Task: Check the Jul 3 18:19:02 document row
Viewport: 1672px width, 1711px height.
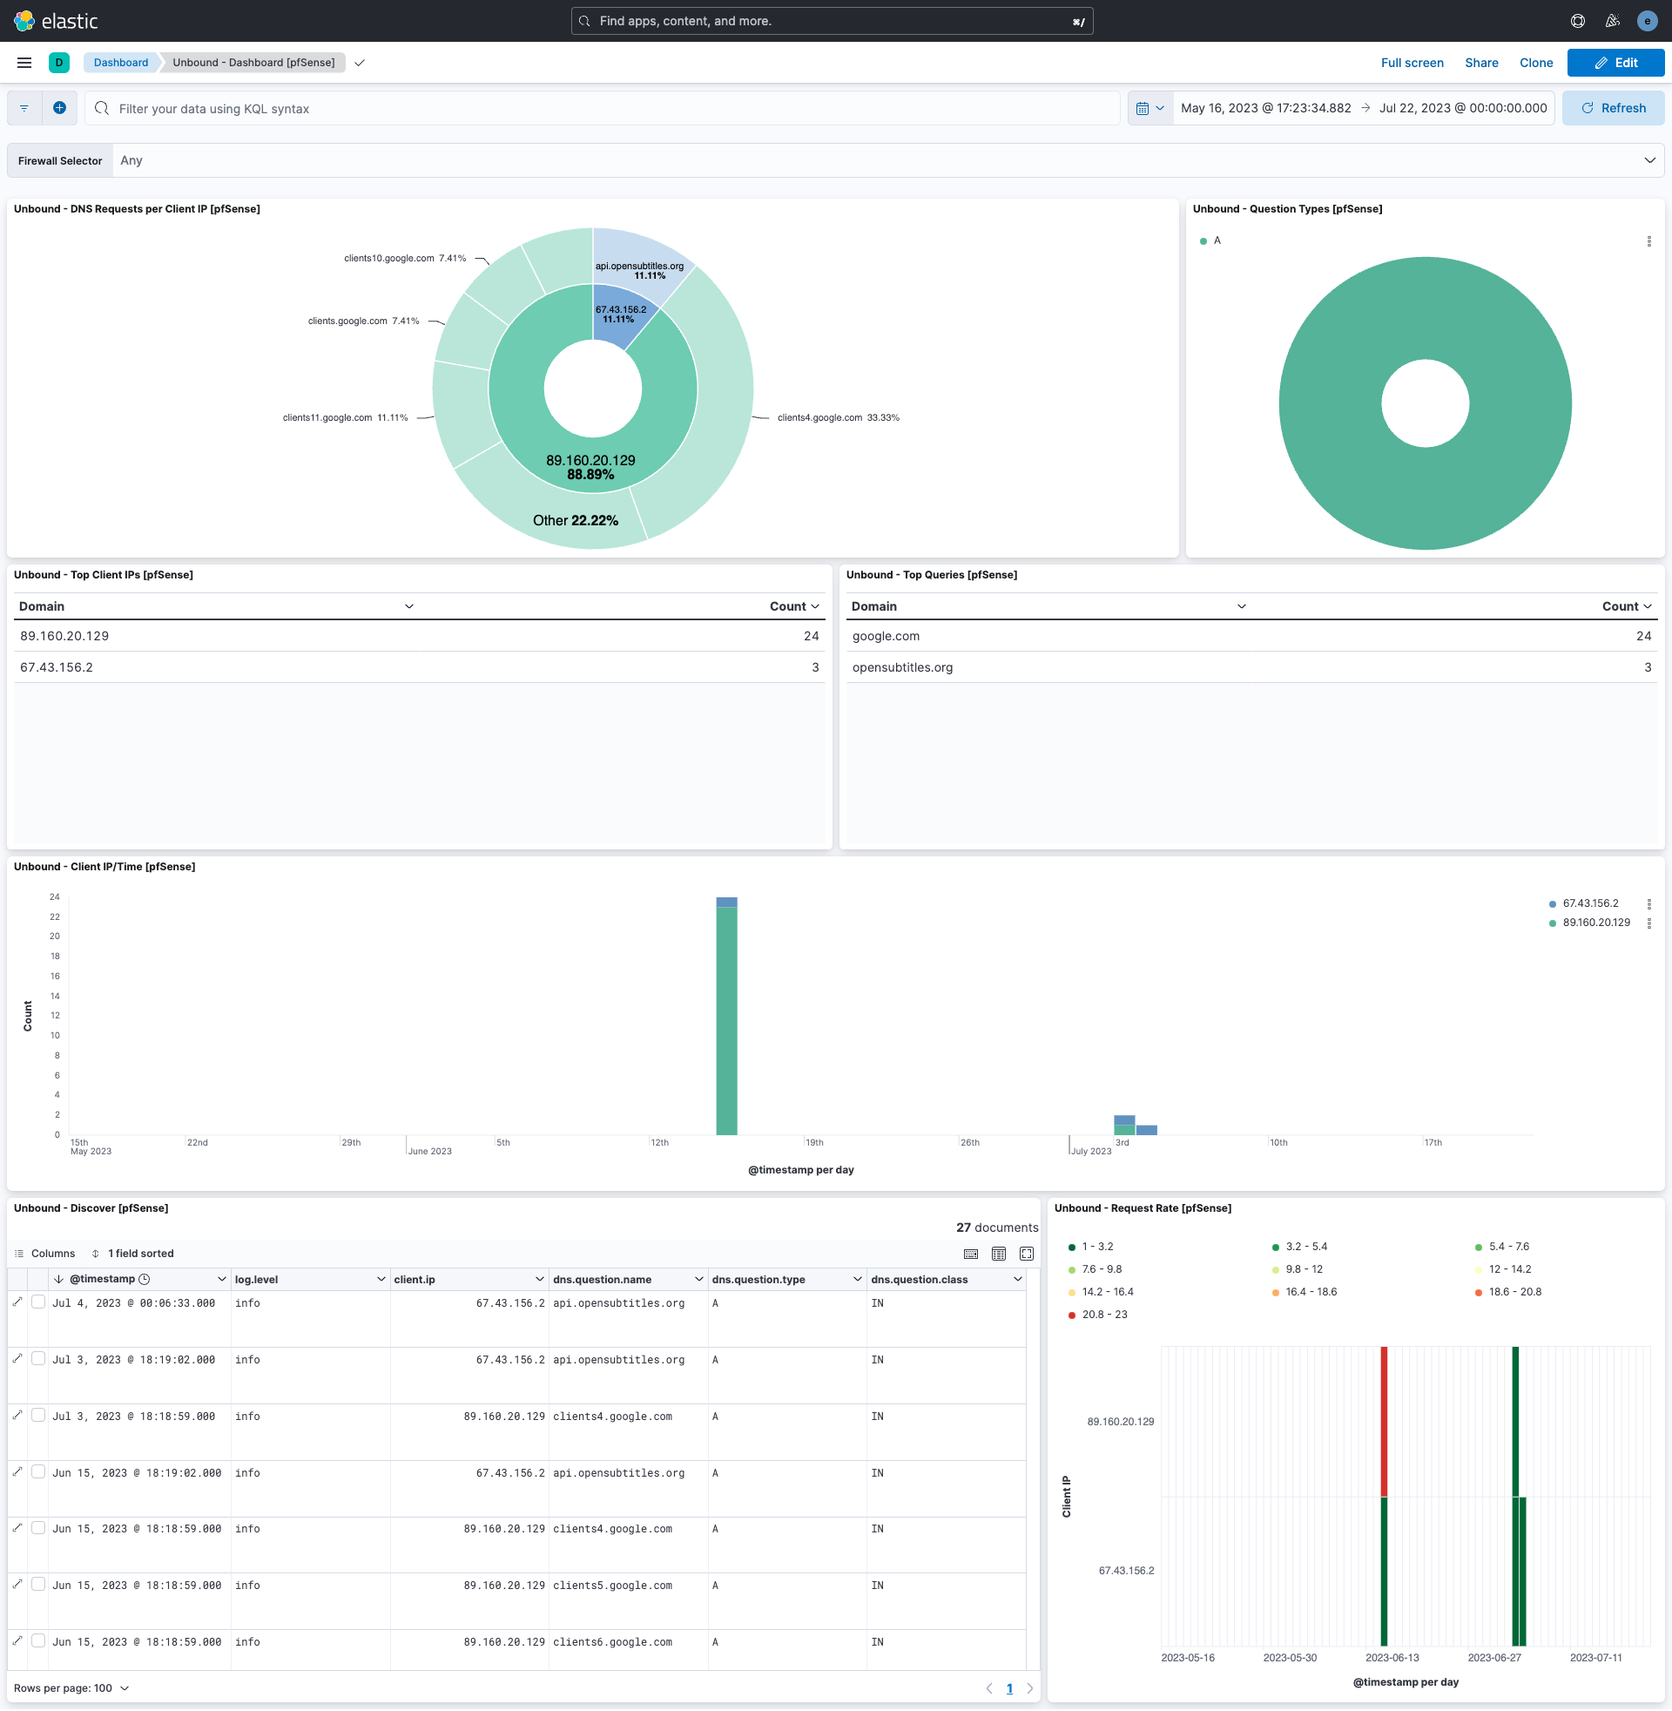Action: point(38,1358)
